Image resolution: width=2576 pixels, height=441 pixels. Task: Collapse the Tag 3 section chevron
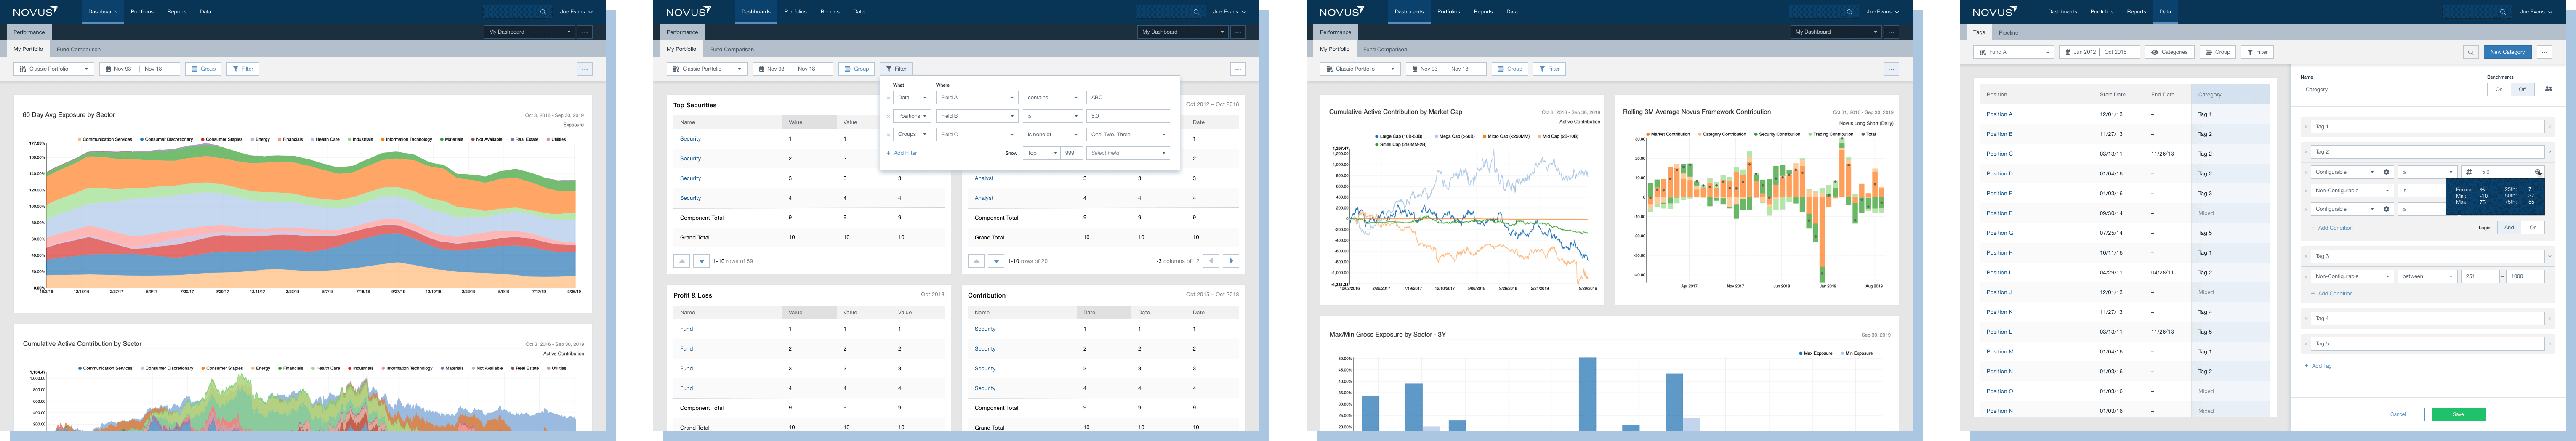pos(2550,256)
